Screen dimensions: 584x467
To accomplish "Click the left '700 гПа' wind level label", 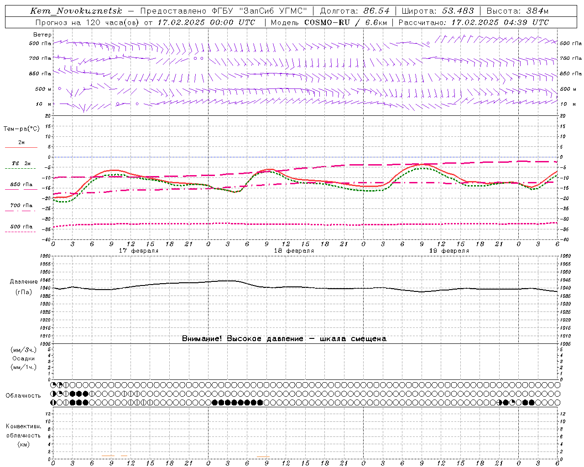I will (x=40, y=58).
